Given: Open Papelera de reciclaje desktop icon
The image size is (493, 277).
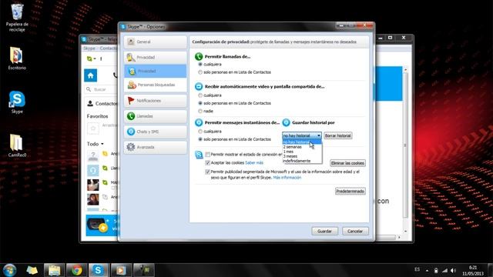Looking at the screenshot, I should coord(17,17).
